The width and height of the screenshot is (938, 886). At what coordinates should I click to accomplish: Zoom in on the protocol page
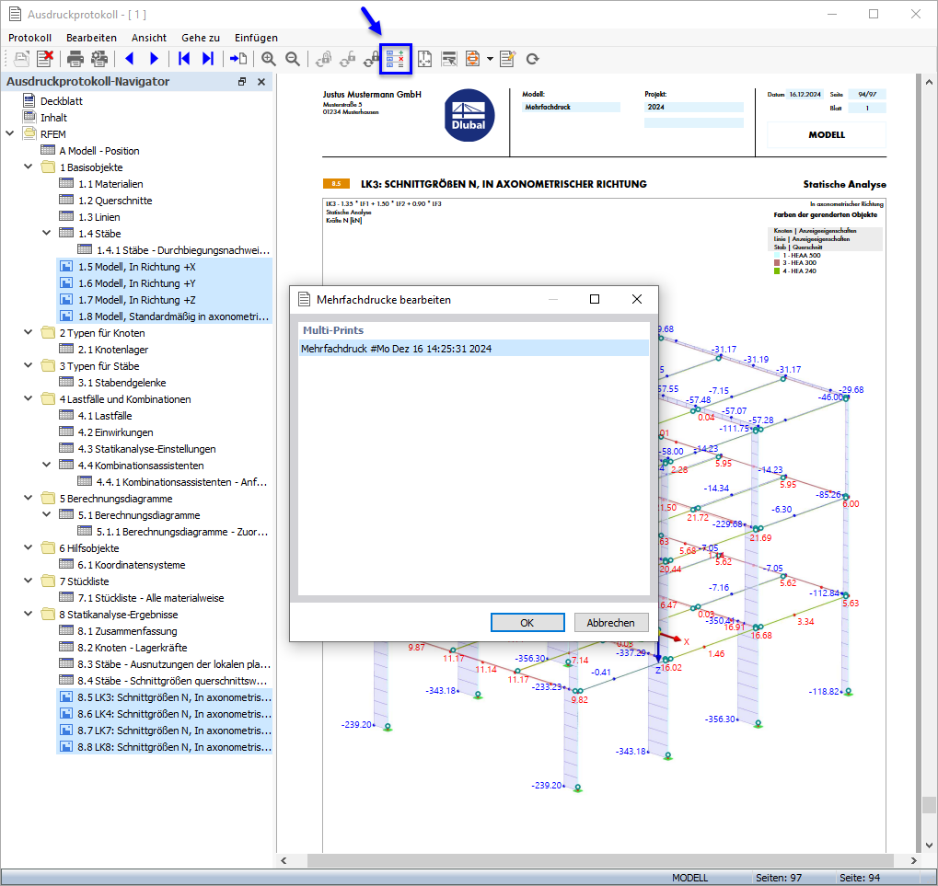269,59
